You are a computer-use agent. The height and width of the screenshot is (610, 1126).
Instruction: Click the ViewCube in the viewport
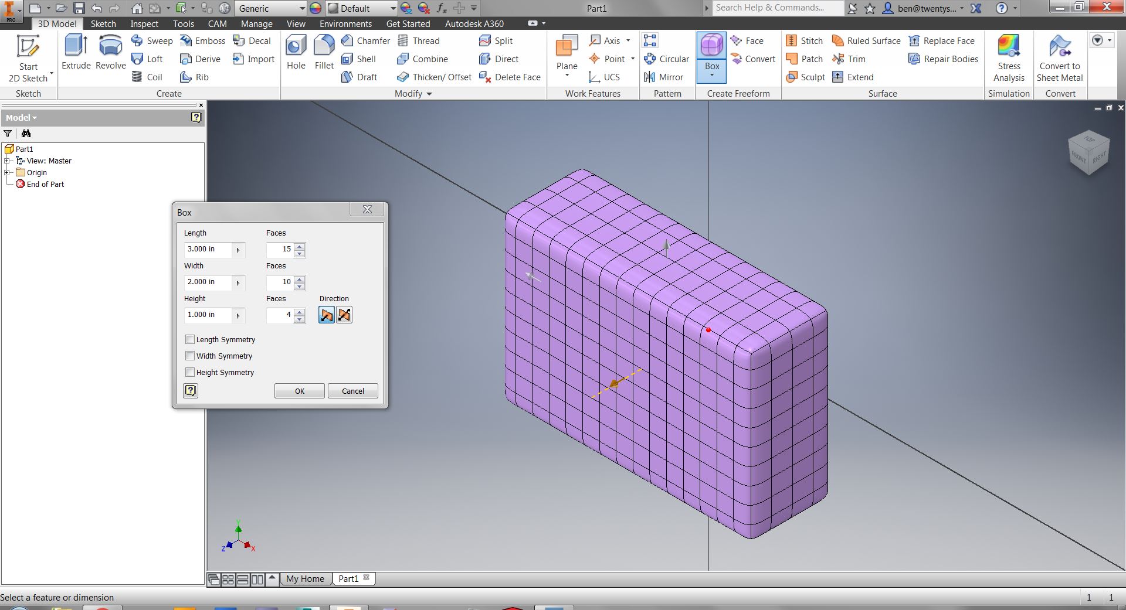coord(1088,153)
